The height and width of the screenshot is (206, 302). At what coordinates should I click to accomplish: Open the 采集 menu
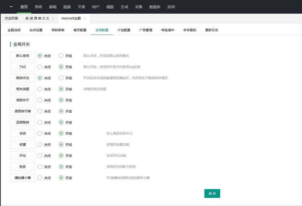(139, 7)
